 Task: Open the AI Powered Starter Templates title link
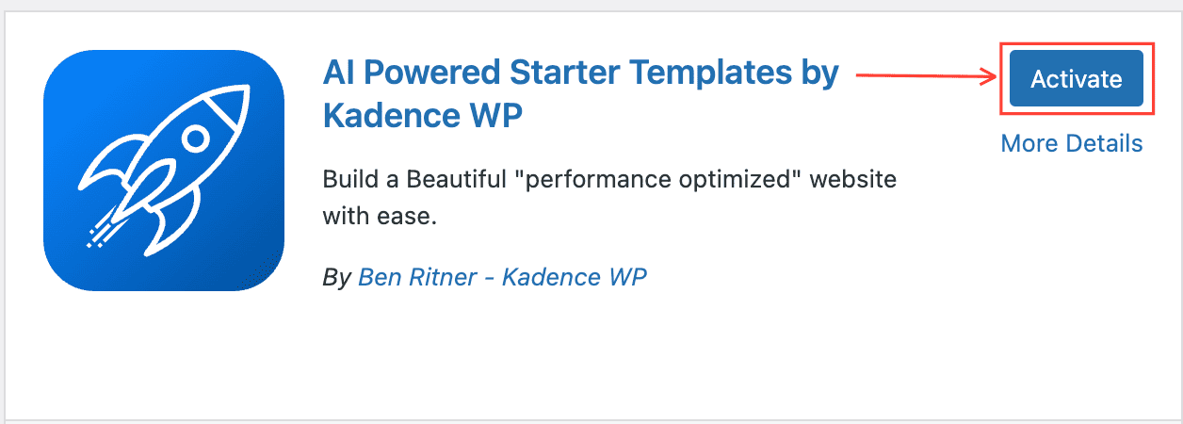[x=580, y=73]
